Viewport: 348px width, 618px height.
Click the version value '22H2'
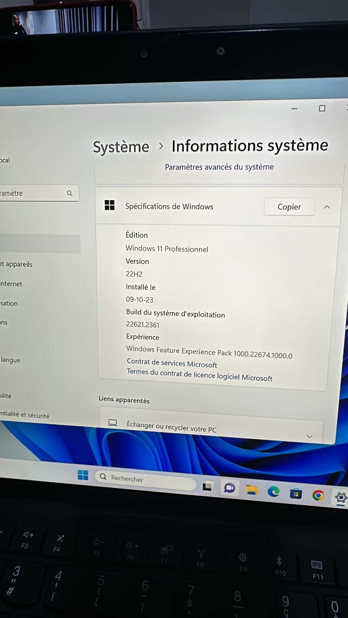[x=134, y=274]
